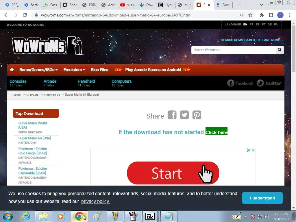Launch Internet Explorer from the taskbar
The width and height of the screenshot is (296, 222).
(26, 216)
